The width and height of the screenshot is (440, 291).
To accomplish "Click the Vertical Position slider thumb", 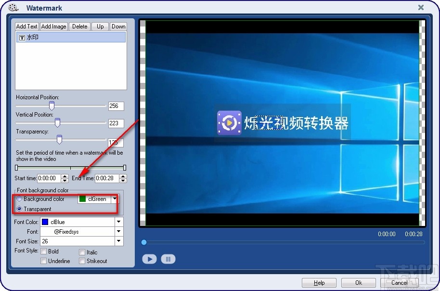I will [57, 123].
